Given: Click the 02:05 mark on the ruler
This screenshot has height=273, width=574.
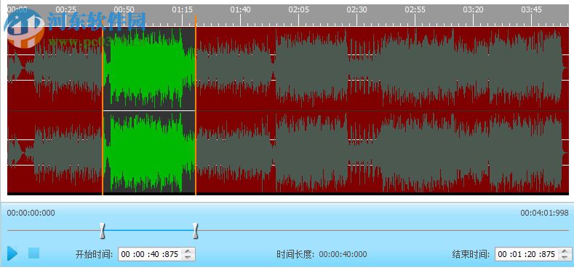Looking at the screenshot, I should click(x=299, y=10).
